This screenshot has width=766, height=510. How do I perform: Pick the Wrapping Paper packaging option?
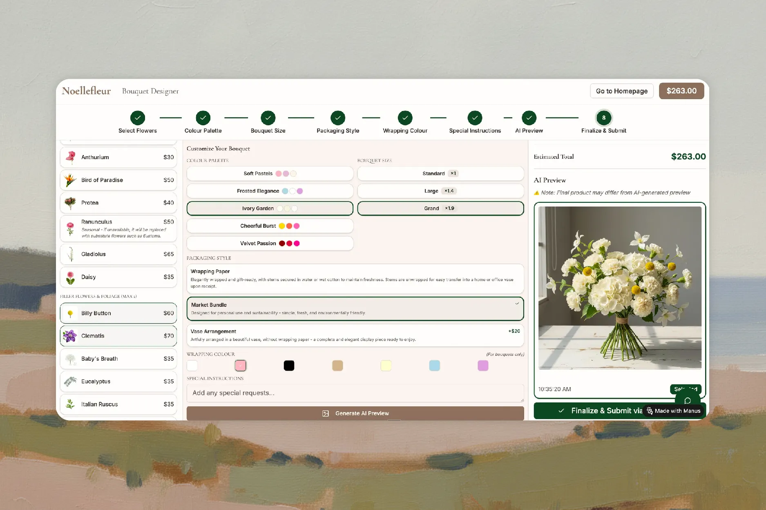click(x=355, y=278)
